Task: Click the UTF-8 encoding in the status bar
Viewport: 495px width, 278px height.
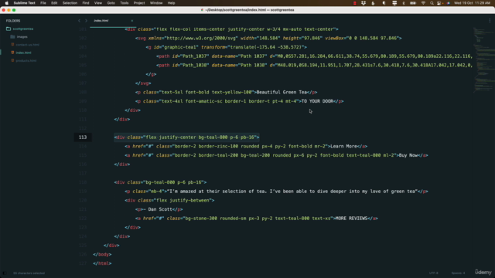Action: 434,273
